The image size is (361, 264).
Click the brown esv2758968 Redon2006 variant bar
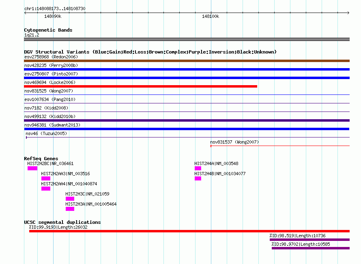187,61
